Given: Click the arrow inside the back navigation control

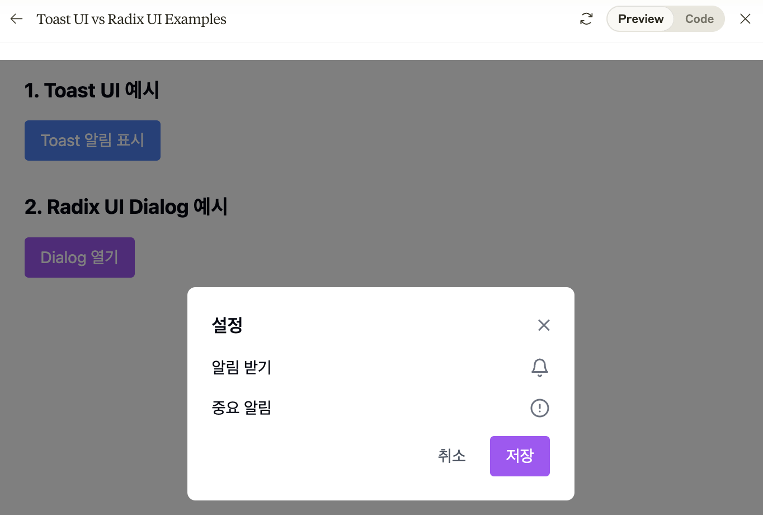Looking at the screenshot, I should pyautogui.click(x=16, y=18).
